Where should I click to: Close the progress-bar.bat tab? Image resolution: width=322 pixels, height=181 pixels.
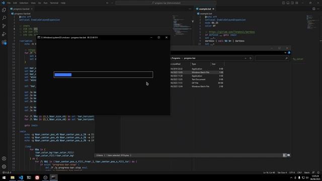click(x=32, y=9)
